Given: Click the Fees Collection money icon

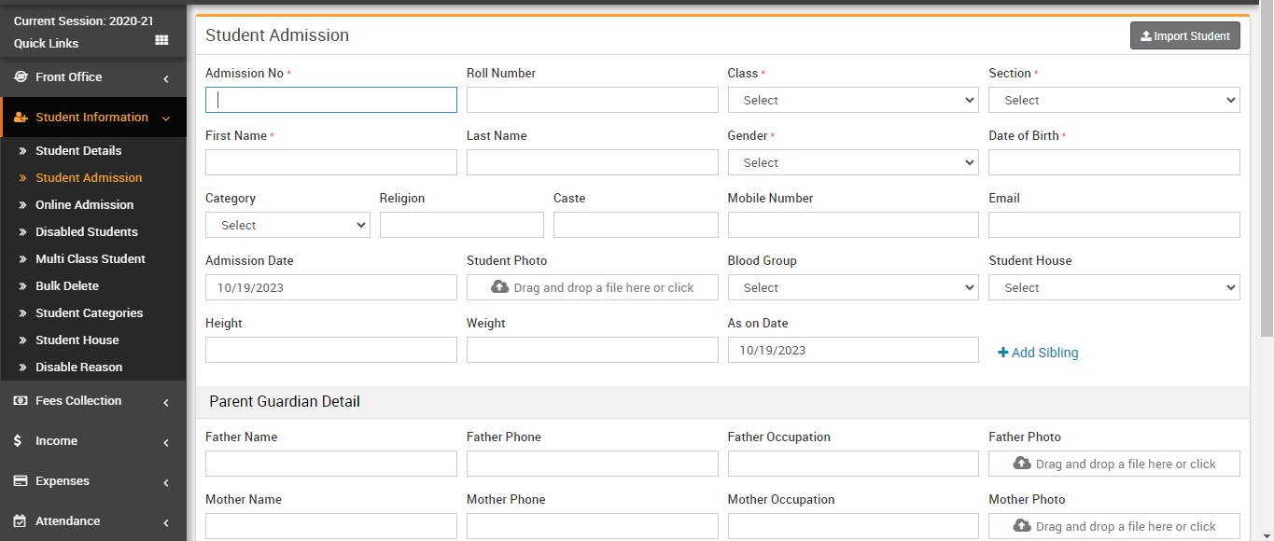Looking at the screenshot, I should 21,401.
